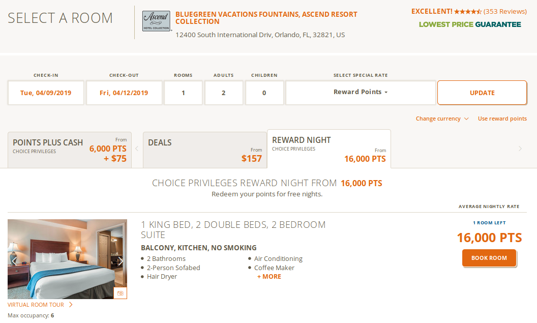Click the 2 Bathrooms amenity
Screen dimensions: 537x323
click(x=166, y=258)
